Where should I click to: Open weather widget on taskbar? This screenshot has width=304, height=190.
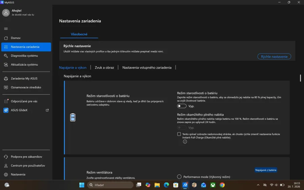[7, 185]
